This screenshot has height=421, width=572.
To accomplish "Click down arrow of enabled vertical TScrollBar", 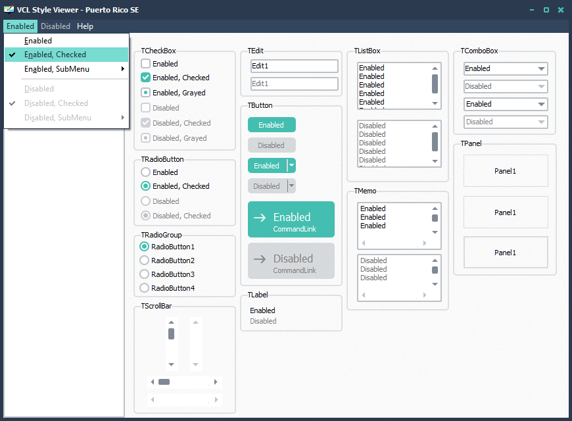I will coord(172,364).
